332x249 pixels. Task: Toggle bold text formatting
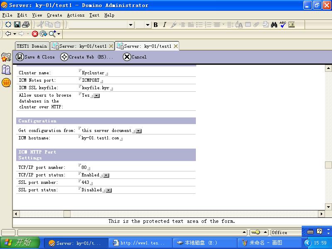pos(156,25)
